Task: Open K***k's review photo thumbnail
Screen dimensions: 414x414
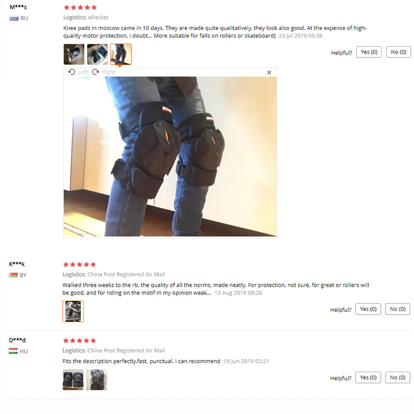Action: coord(73,312)
